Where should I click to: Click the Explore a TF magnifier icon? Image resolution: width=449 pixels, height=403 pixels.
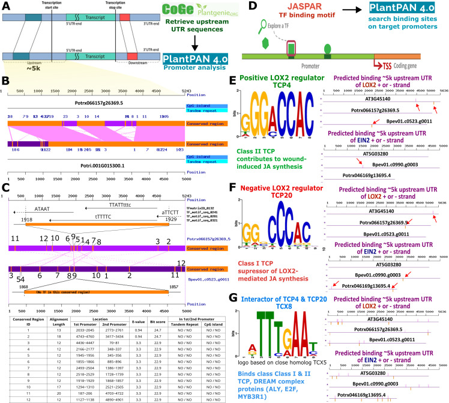click(262, 26)
